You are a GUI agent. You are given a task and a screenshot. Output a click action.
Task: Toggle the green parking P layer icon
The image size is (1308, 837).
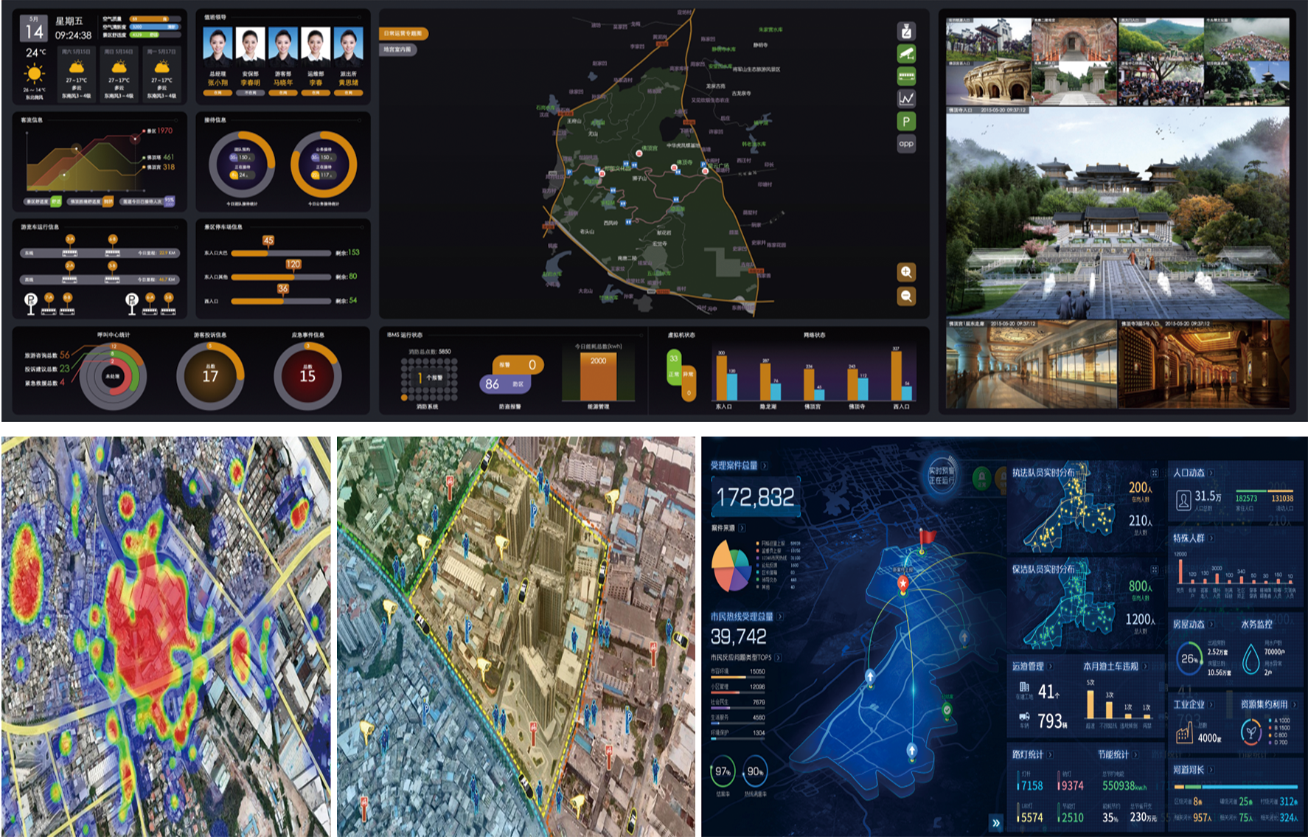point(906,121)
